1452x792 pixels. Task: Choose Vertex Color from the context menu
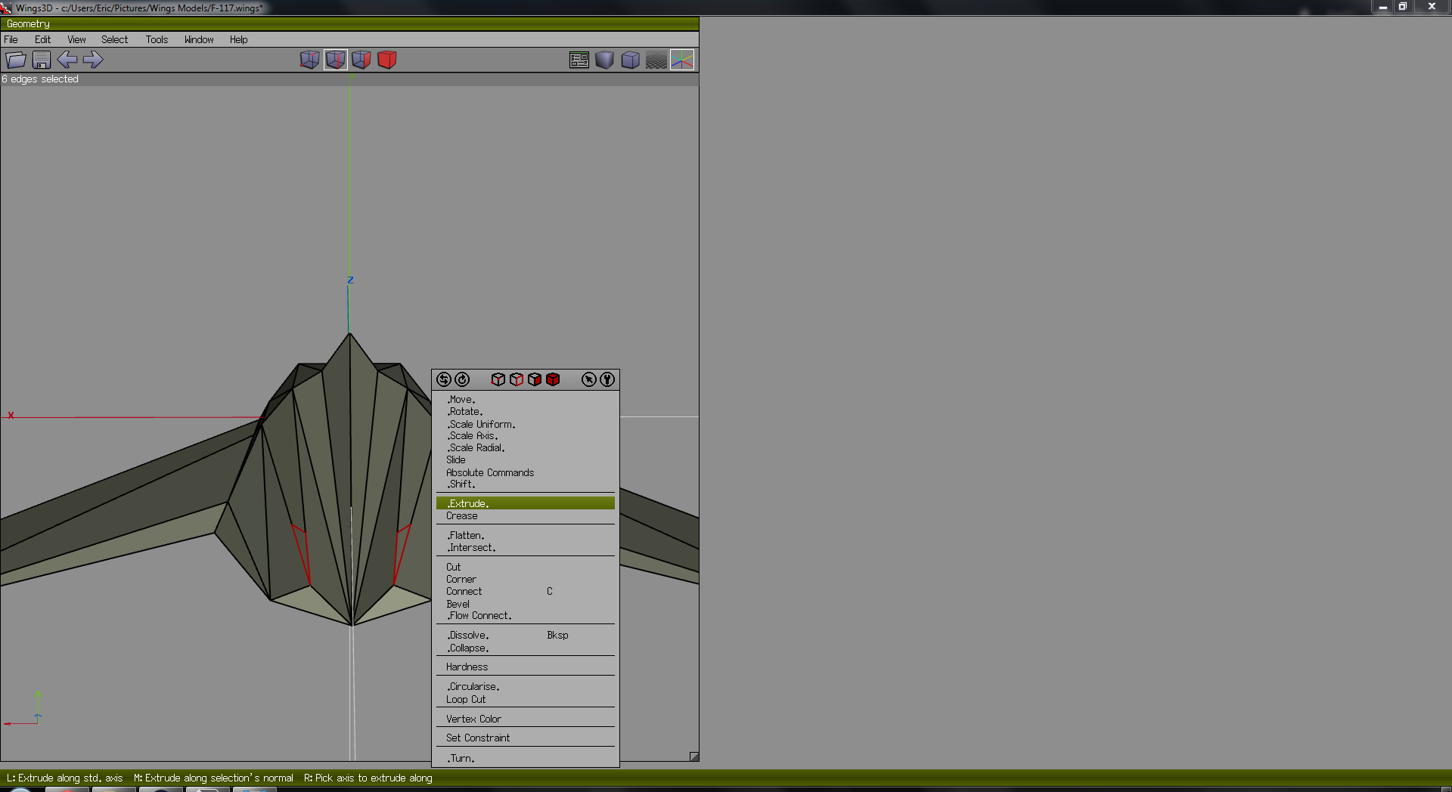pyautogui.click(x=526, y=719)
